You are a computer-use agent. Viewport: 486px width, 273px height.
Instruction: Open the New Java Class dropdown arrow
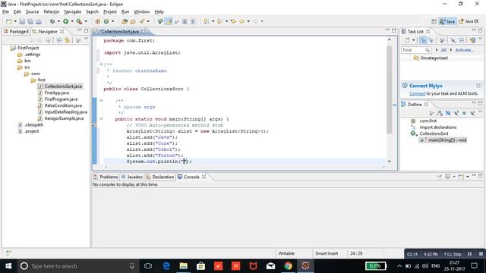pyautogui.click(x=113, y=21)
